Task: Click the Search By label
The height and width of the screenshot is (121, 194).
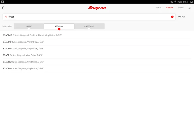Action: tap(7, 26)
